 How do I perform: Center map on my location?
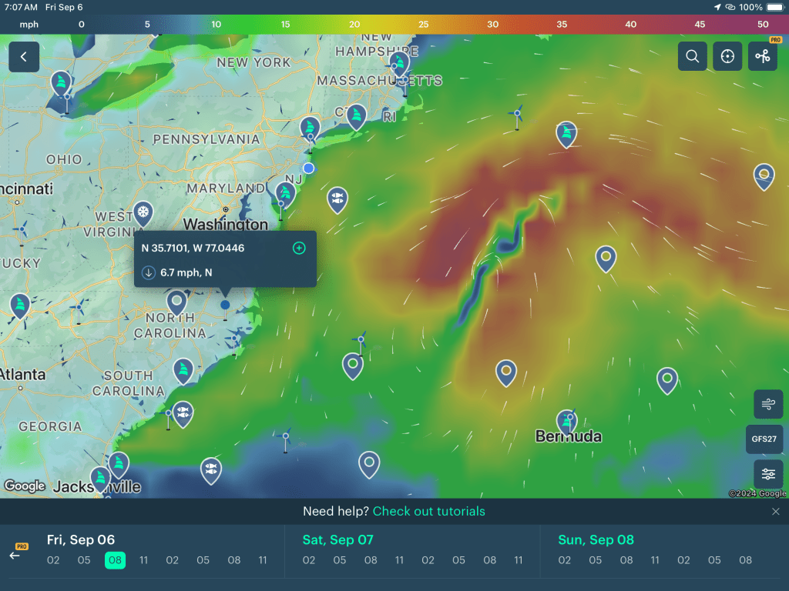(727, 56)
